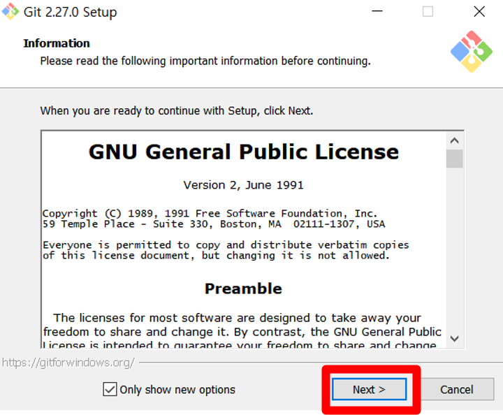
Task: Click the instruction When you are ready to continue
Action: [x=177, y=111]
